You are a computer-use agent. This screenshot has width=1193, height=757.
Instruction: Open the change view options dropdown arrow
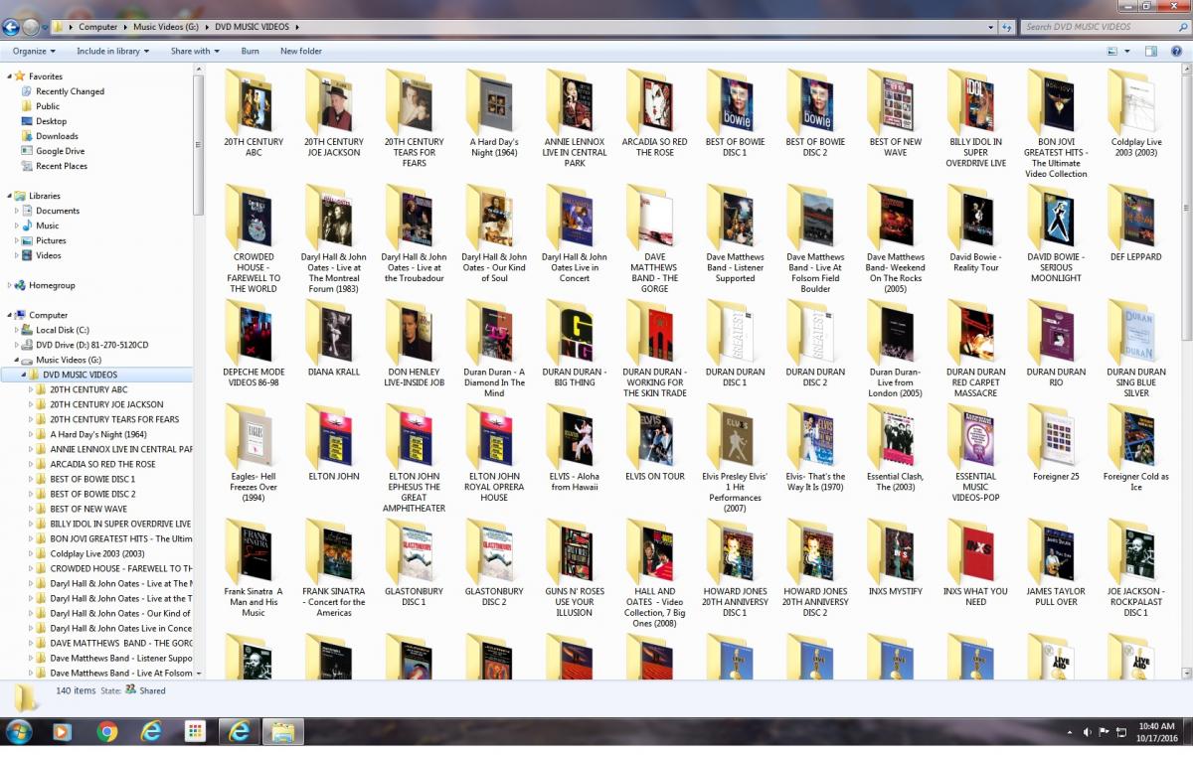click(x=1128, y=51)
